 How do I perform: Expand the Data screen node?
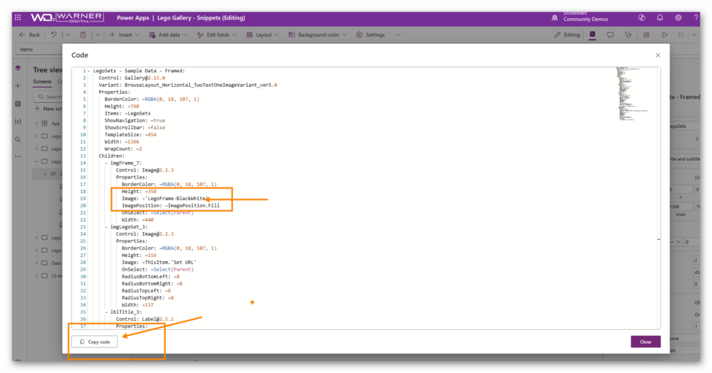(36, 263)
